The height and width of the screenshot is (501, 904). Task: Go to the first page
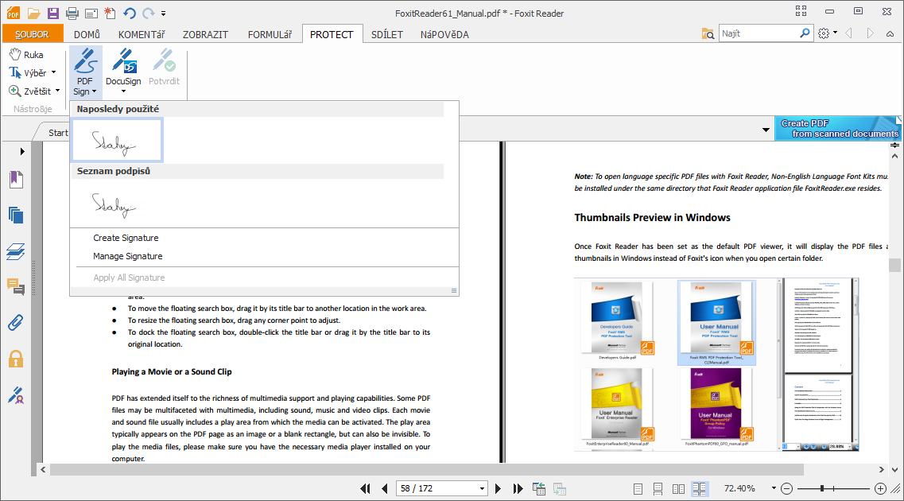(x=365, y=488)
